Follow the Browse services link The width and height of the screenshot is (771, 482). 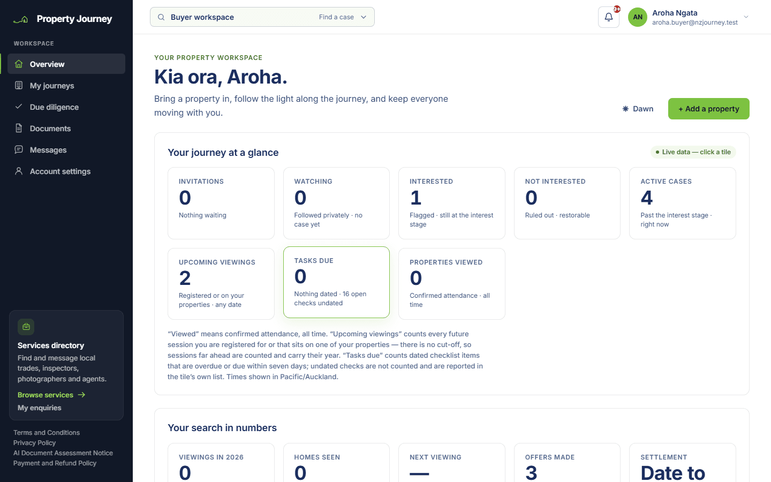coord(51,395)
